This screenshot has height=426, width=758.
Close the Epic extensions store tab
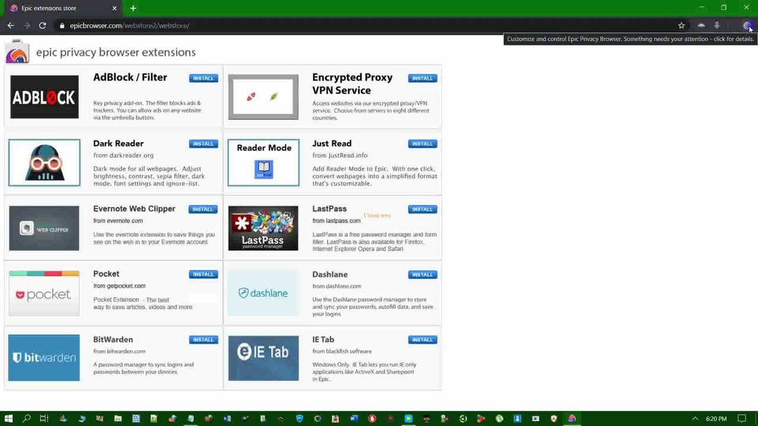point(114,8)
